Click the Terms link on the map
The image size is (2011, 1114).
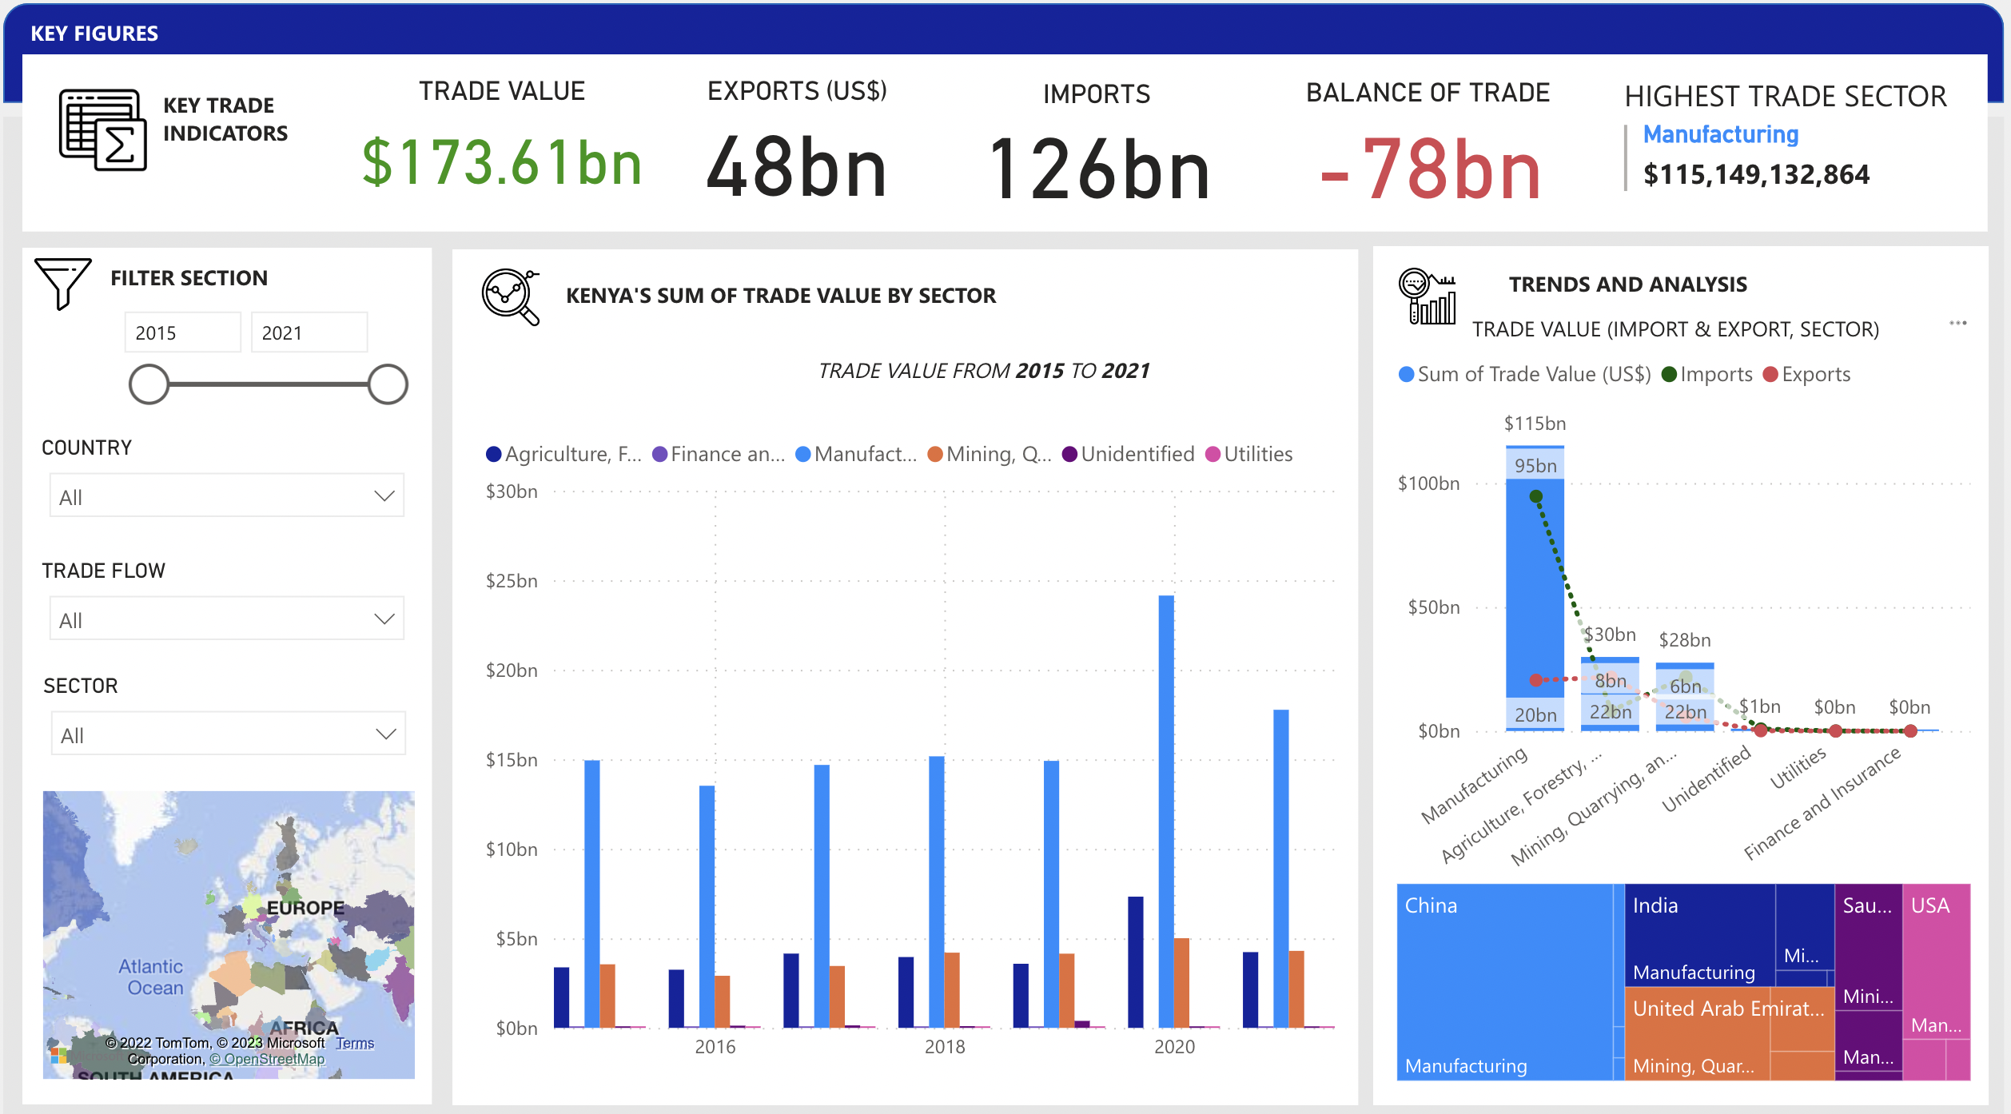[355, 1044]
